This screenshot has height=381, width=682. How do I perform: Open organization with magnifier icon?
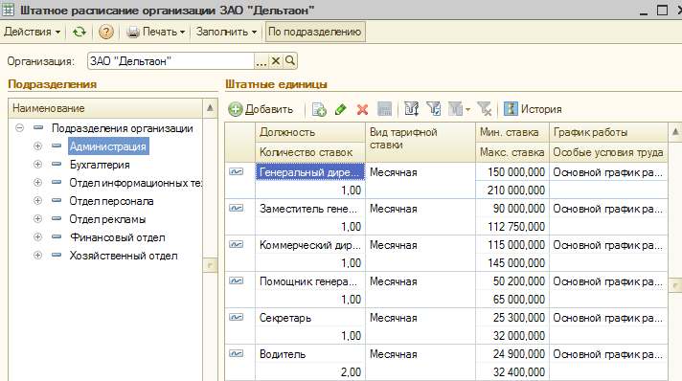[x=290, y=61]
